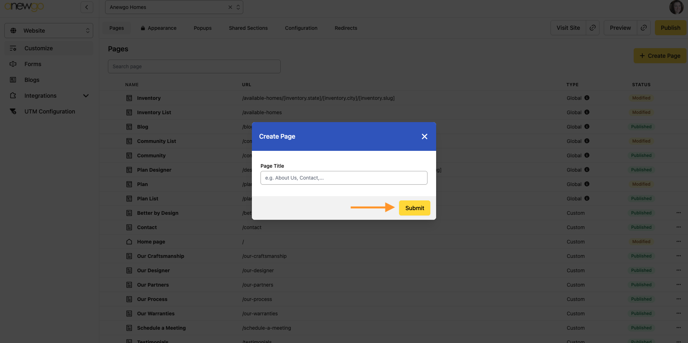Open the Our Partners page
The width and height of the screenshot is (688, 343).
(393, 285)
